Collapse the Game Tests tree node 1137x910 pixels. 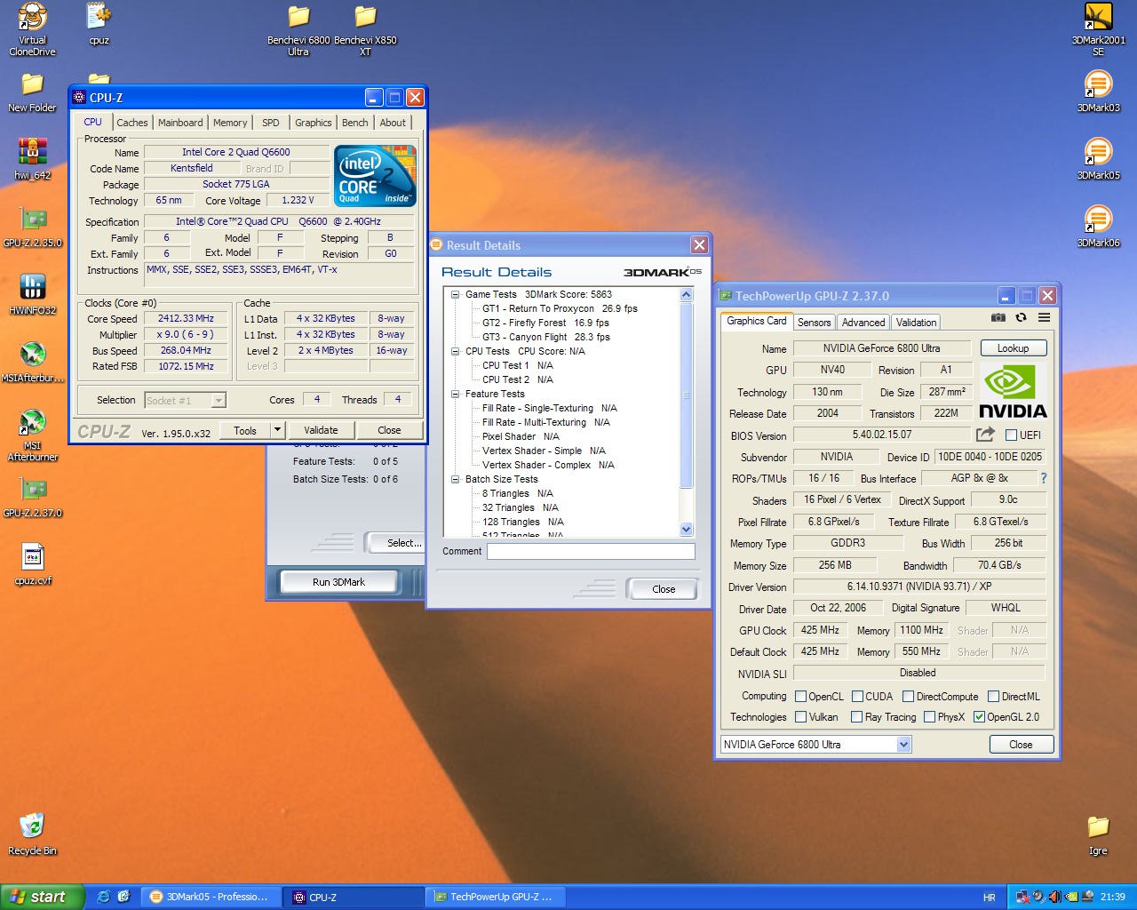pyautogui.click(x=455, y=294)
